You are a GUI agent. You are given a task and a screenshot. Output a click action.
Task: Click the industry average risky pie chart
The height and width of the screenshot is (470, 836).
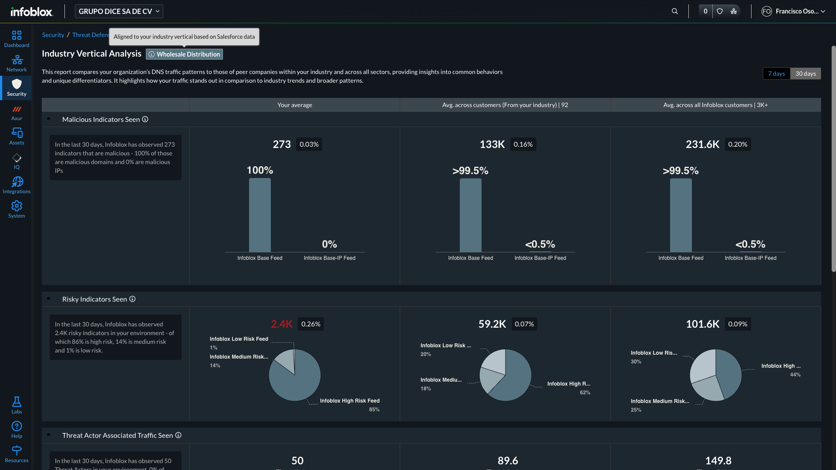[506, 375]
